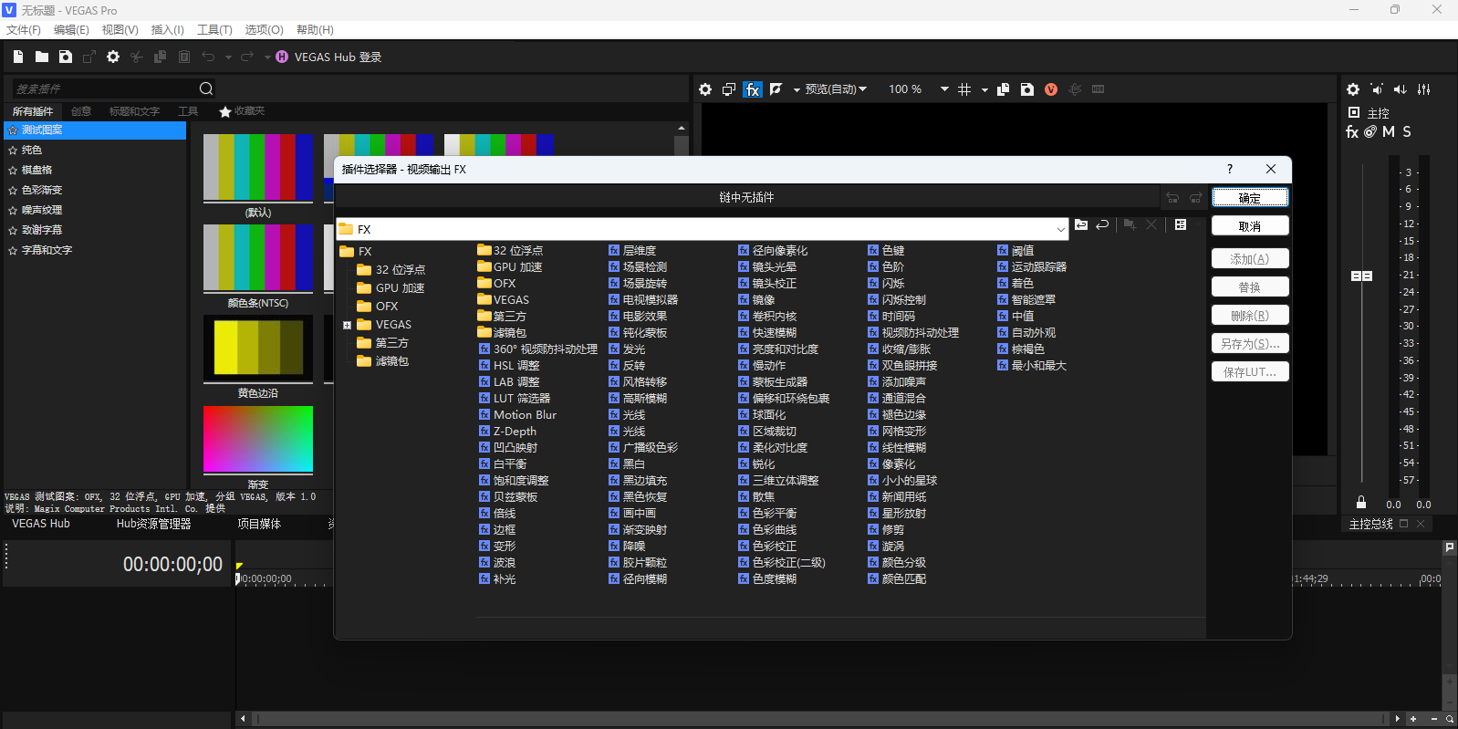Copy snapshot to clipboard icon

pyautogui.click(x=1004, y=89)
